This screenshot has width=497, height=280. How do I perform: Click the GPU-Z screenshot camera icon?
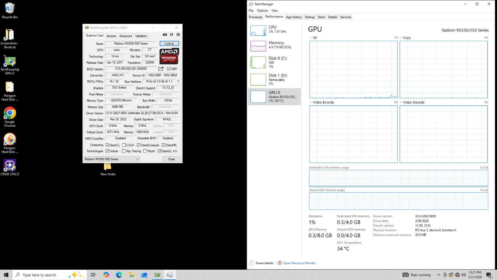(165, 35)
